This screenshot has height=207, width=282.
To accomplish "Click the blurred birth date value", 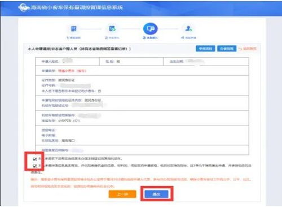I will (196, 61).
